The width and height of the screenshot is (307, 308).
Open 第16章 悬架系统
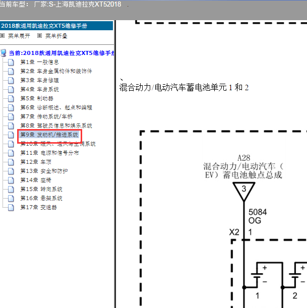pyautogui.click(x=41, y=198)
